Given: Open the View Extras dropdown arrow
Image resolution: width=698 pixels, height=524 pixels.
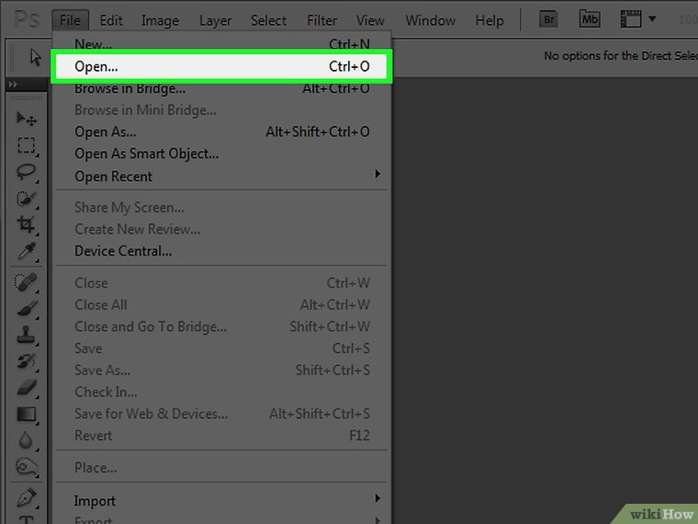Looking at the screenshot, I should 652,19.
